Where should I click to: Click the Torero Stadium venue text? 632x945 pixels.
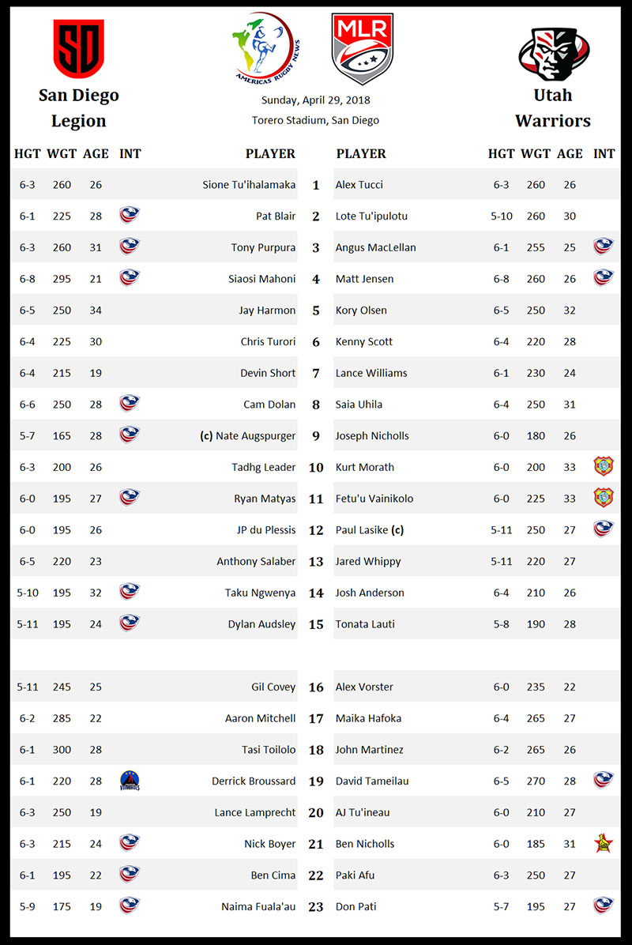pos(316,120)
